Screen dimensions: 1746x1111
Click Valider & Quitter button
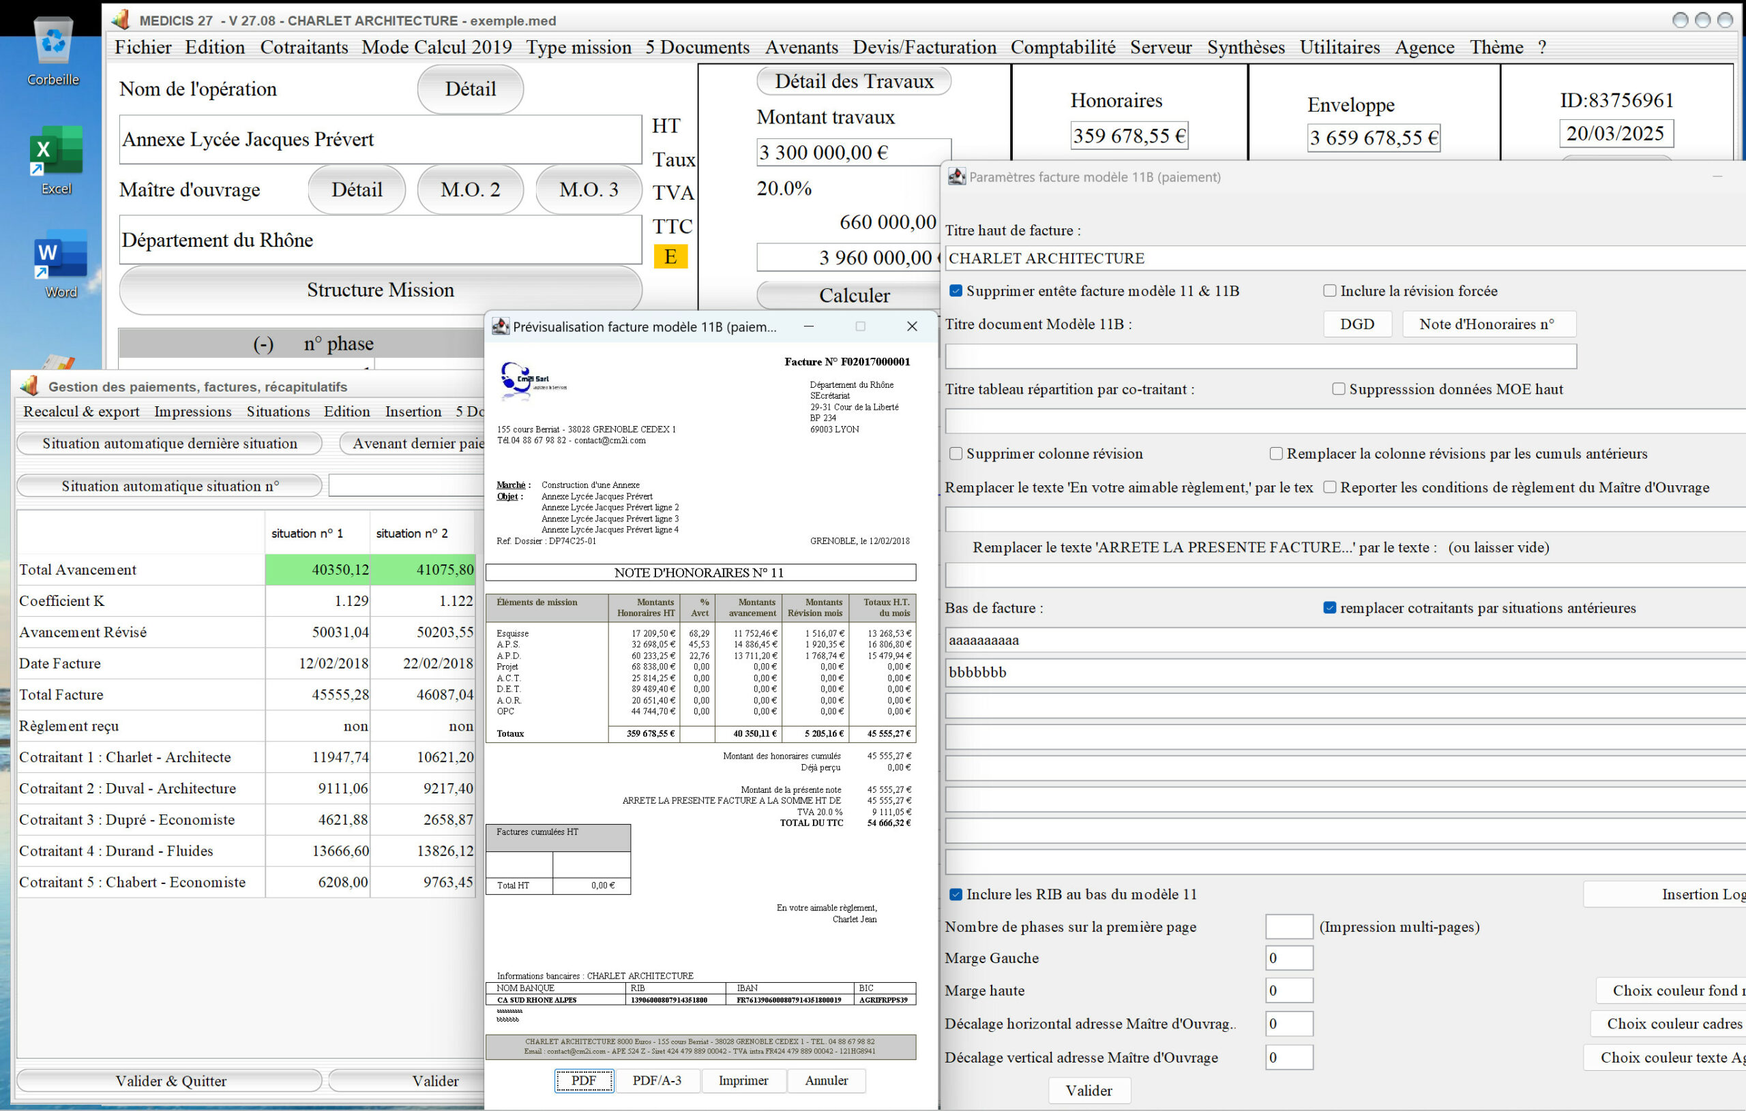[x=171, y=1080]
